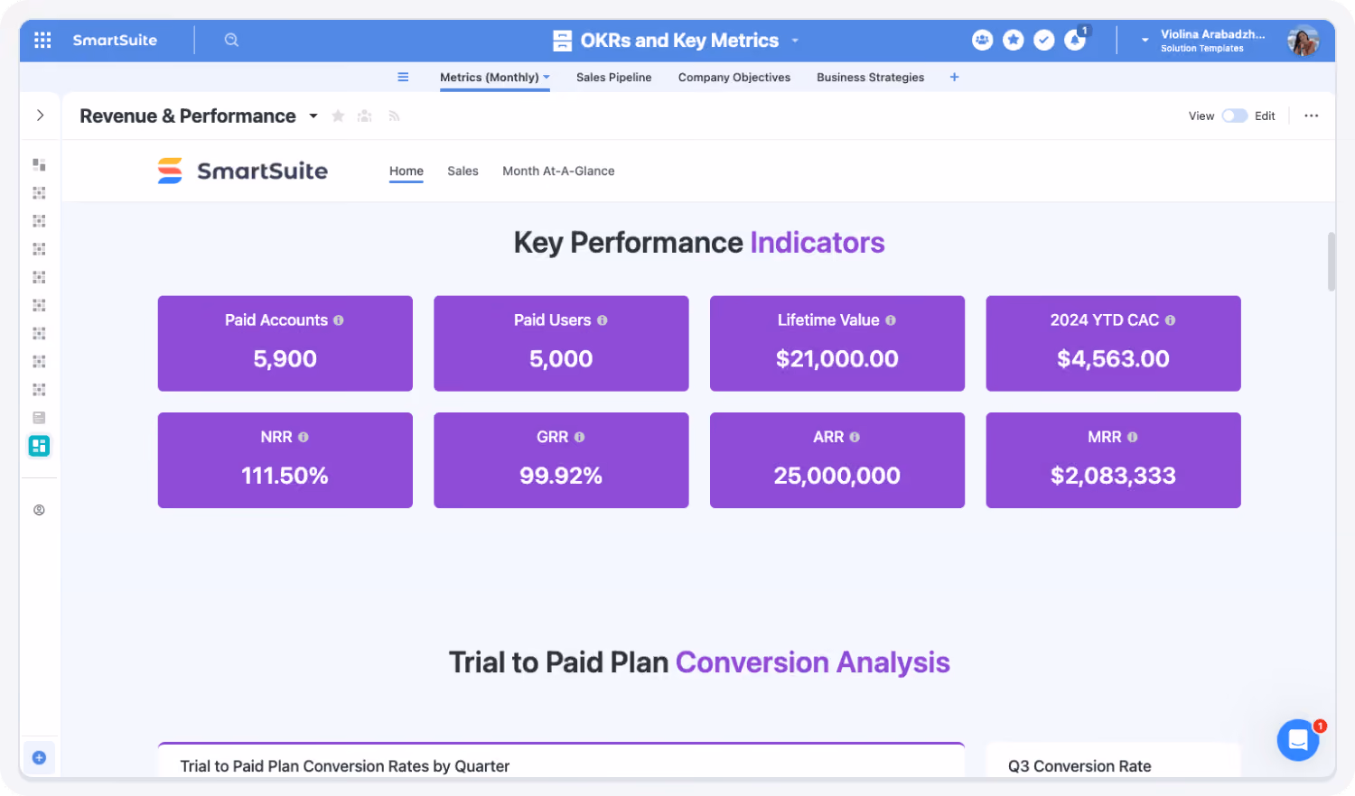Open sharing people icon beside dashboard title

[x=365, y=116]
